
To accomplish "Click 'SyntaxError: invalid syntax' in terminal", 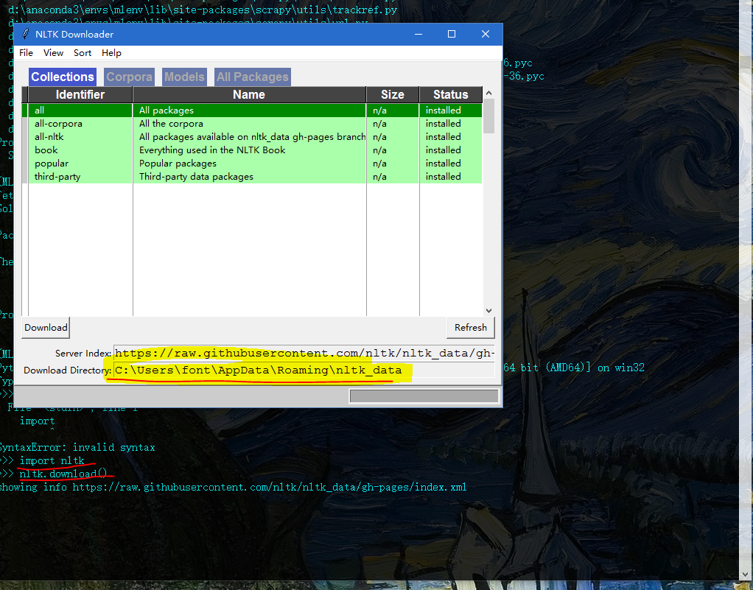I will pos(77,447).
